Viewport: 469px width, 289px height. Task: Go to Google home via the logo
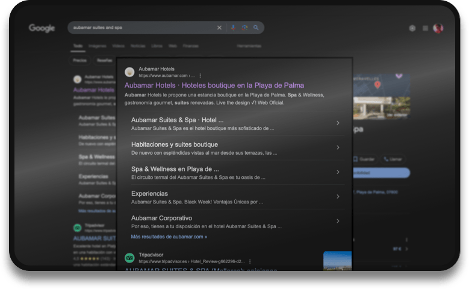tap(42, 28)
